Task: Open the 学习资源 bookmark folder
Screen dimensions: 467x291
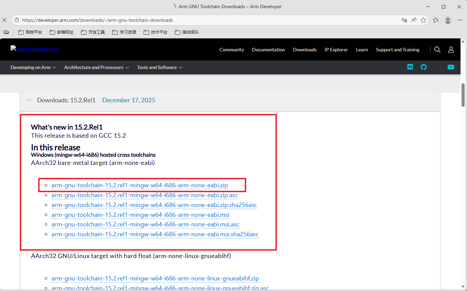Action: point(124,32)
